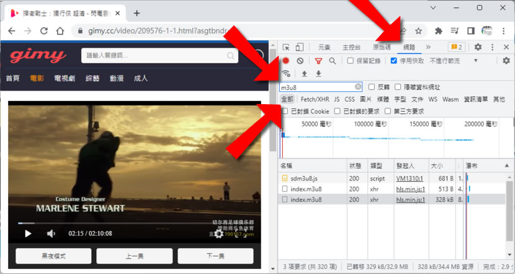Export HAR file download arrow

[x=318, y=74]
